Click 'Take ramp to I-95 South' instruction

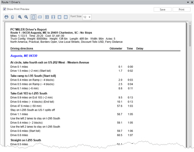(x=33, y=76)
